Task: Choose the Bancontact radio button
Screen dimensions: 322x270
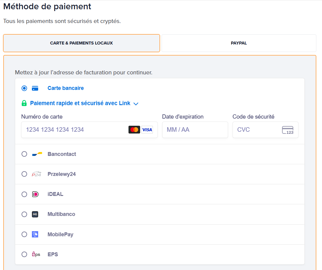Action: (24, 154)
